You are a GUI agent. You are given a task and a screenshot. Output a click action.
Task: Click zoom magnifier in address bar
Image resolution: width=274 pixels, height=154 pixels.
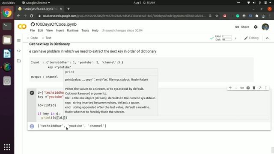pyautogui.click(x=210, y=16)
